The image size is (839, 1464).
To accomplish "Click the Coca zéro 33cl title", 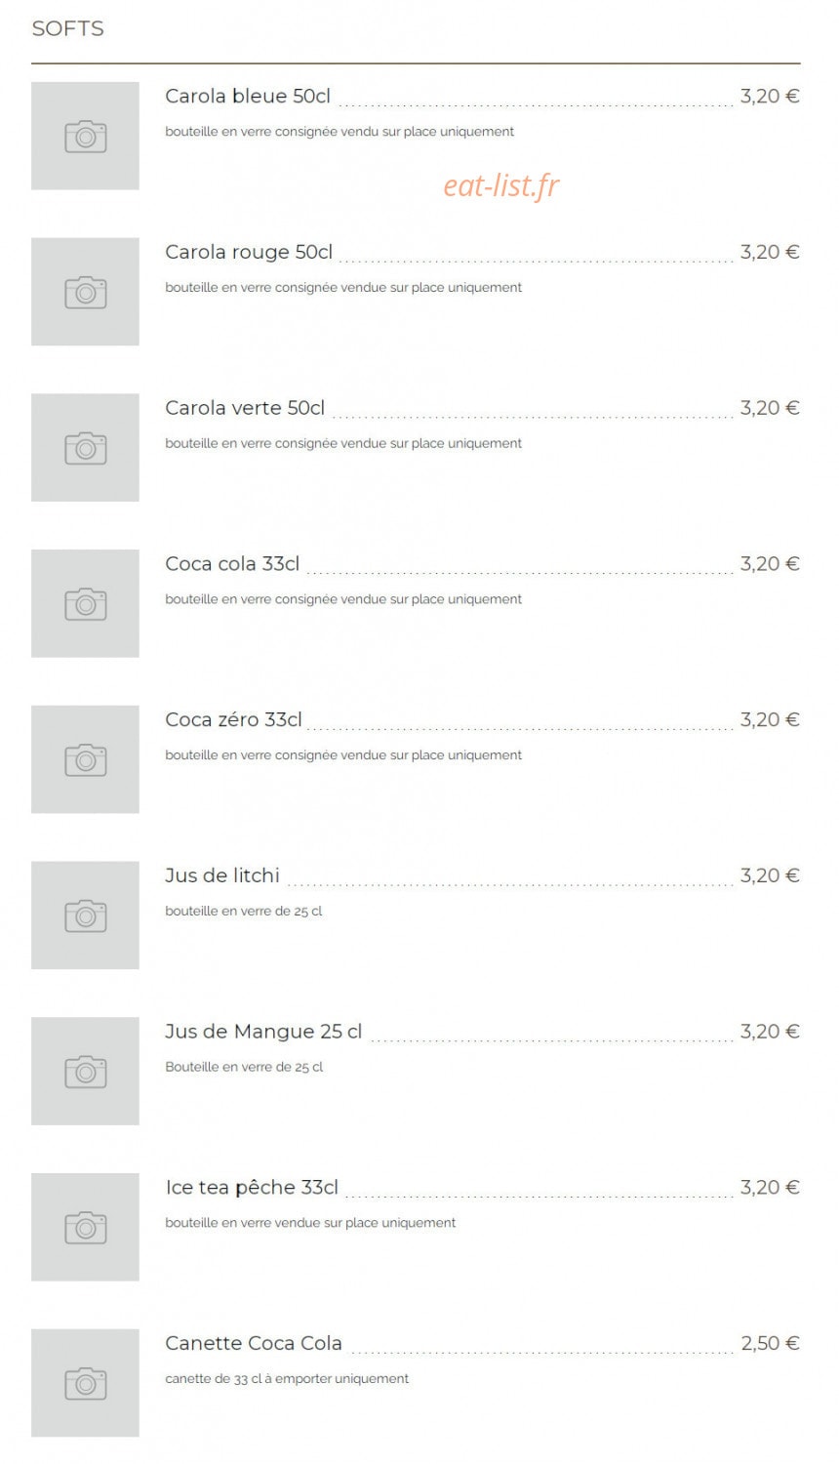I will pyautogui.click(x=233, y=719).
